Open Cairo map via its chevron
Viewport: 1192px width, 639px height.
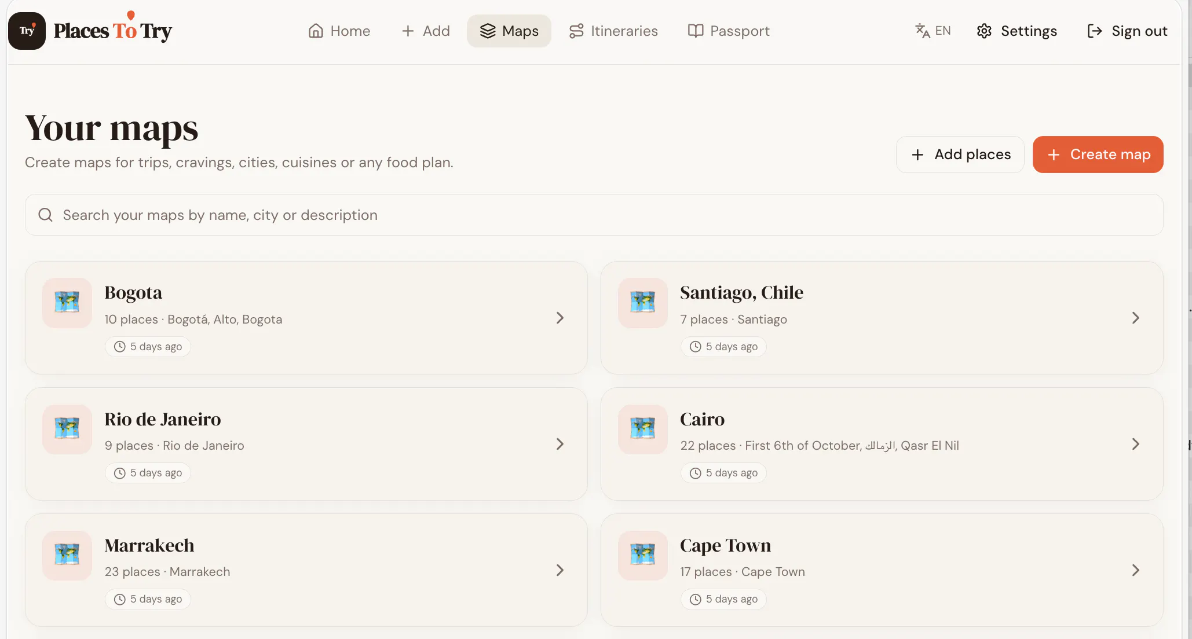1136,444
